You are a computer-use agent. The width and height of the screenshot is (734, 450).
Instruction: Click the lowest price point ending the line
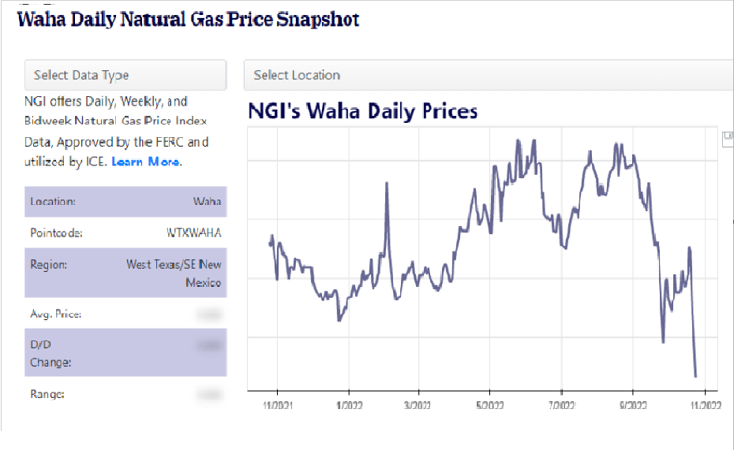(x=695, y=376)
